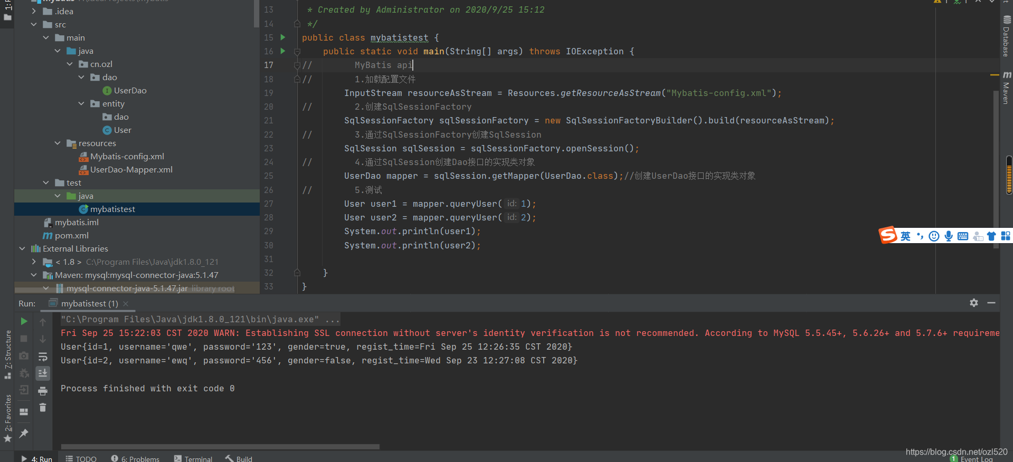Viewport: 1013px width, 462px height.
Task: Open Sogou soft keyboard icon
Action: (963, 236)
